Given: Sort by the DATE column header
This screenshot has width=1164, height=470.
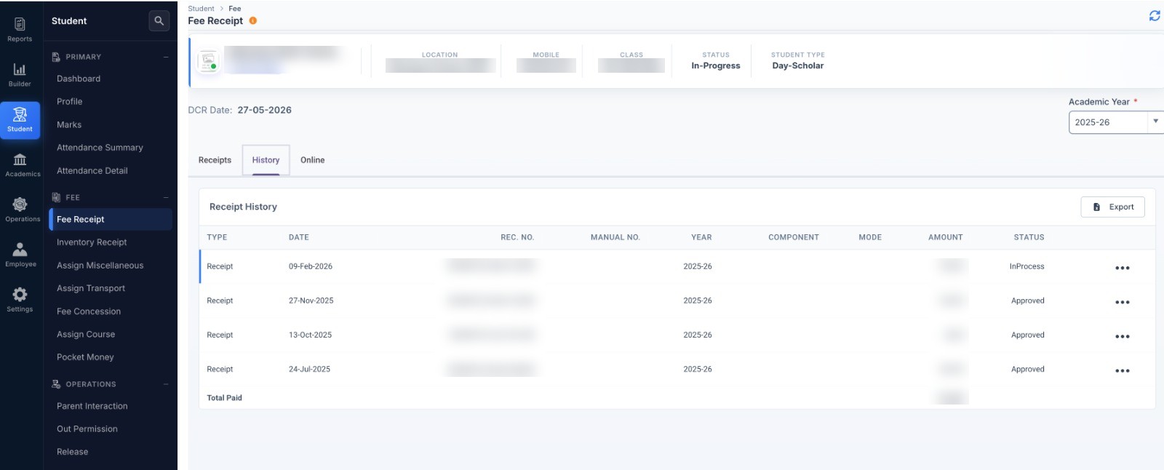Looking at the screenshot, I should (x=299, y=237).
